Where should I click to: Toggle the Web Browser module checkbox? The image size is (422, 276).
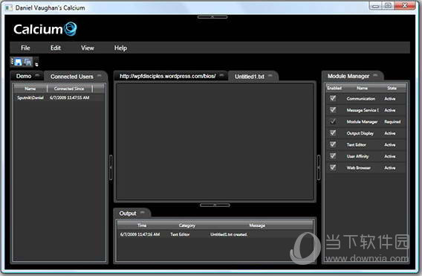333,167
